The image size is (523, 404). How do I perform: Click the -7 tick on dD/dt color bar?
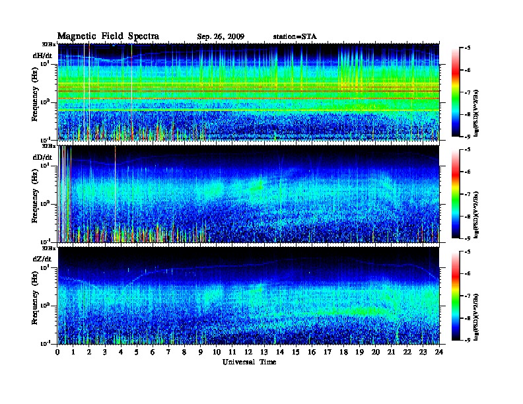click(467, 194)
